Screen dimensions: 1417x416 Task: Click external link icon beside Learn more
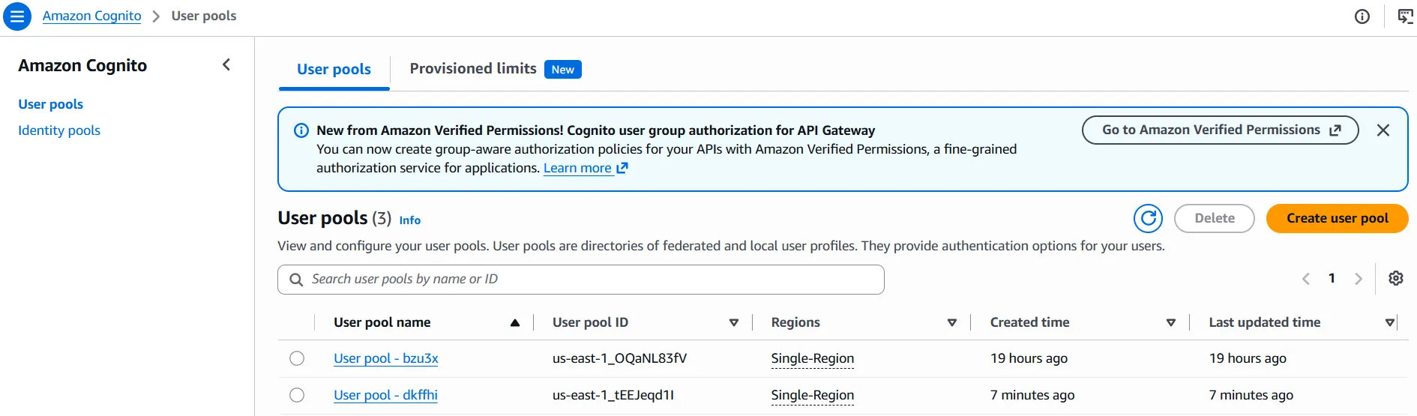(x=622, y=168)
